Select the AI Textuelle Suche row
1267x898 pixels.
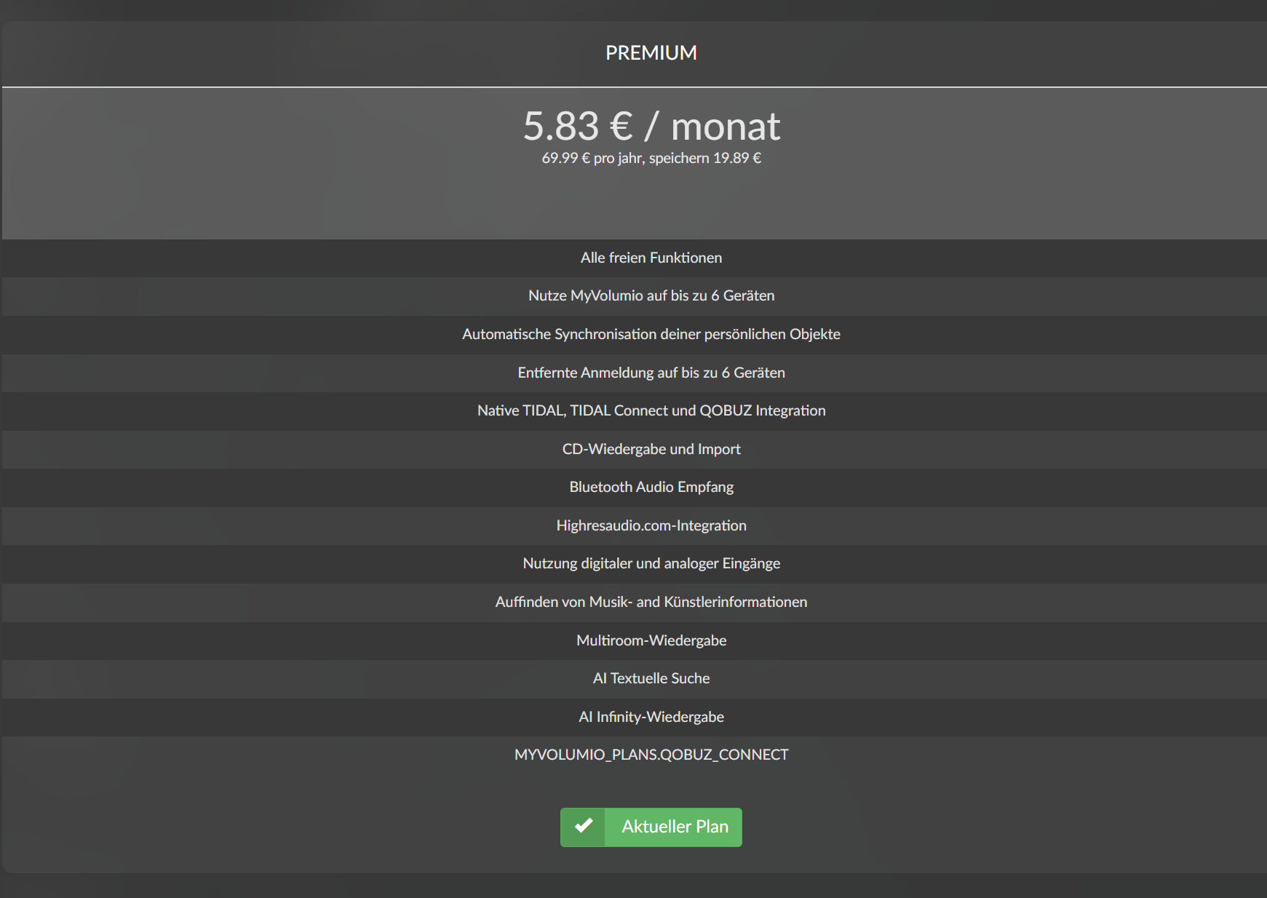635,679
